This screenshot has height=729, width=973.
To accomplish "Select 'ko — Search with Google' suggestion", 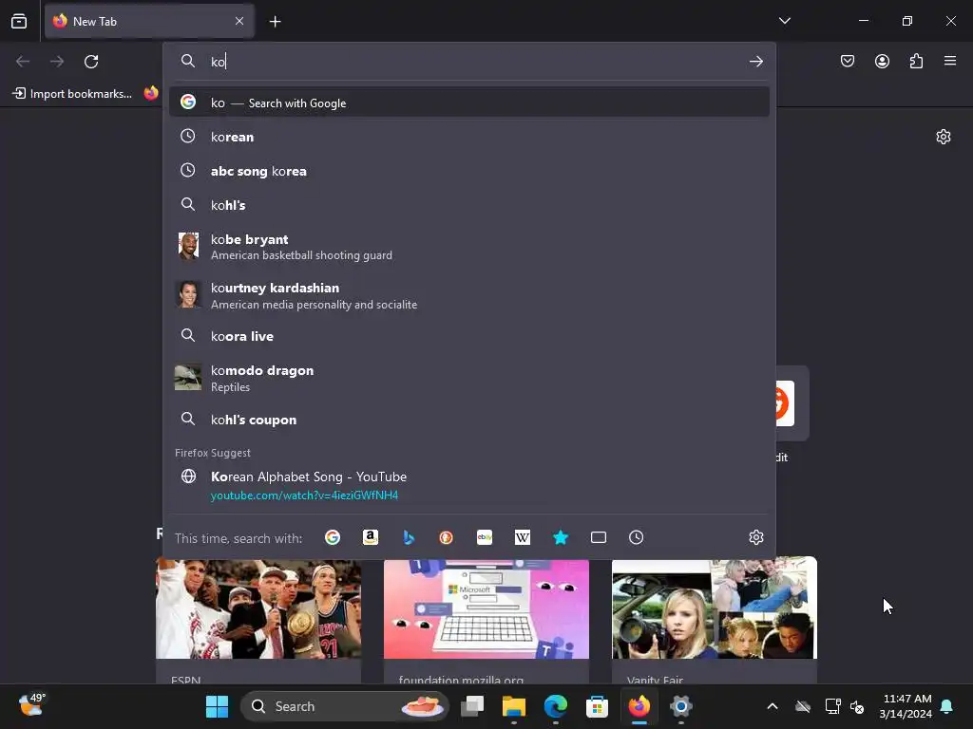I will click(x=469, y=103).
